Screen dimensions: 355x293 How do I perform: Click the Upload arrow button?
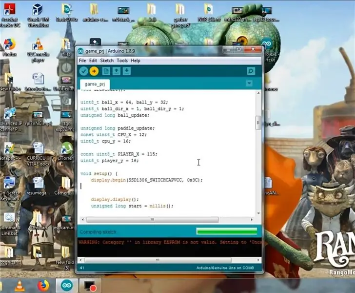click(x=94, y=71)
